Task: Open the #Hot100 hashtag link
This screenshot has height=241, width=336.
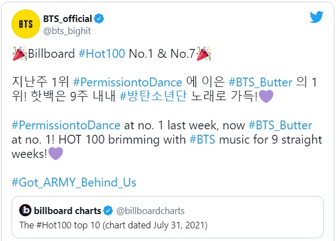Action: [x=102, y=53]
